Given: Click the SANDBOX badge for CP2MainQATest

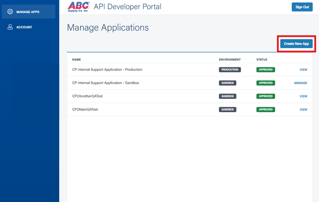Looking at the screenshot, I should pos(227,110).
